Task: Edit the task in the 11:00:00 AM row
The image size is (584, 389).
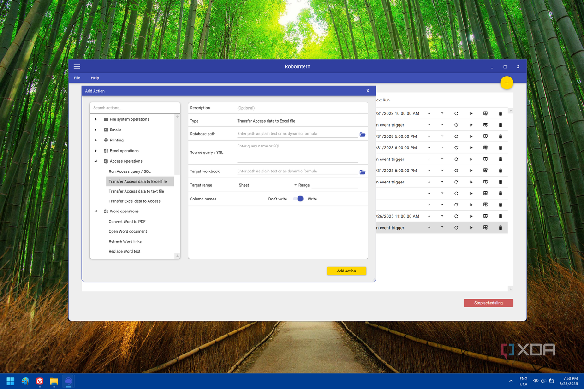Action: coord(485,216)
